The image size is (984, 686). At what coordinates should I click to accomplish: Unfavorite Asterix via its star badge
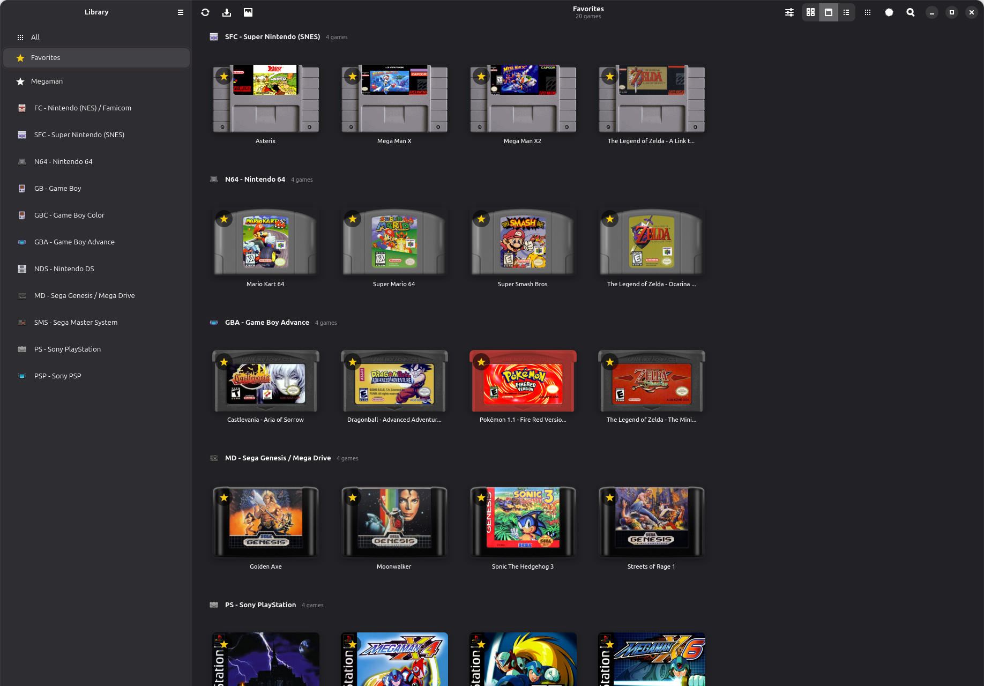(x=224, y=76)
